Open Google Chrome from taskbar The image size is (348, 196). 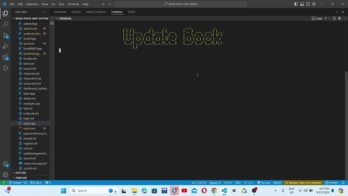(214, 191)
